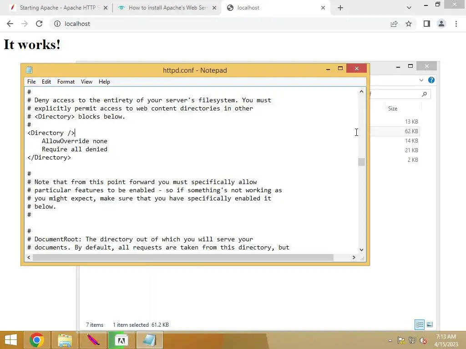
Task: Click the Notepad vertical scrollbar thumb
Action: (361, 162)
